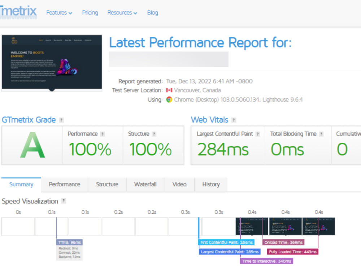
Task: Click the Performance score help icon
Action: coord(103,134)
